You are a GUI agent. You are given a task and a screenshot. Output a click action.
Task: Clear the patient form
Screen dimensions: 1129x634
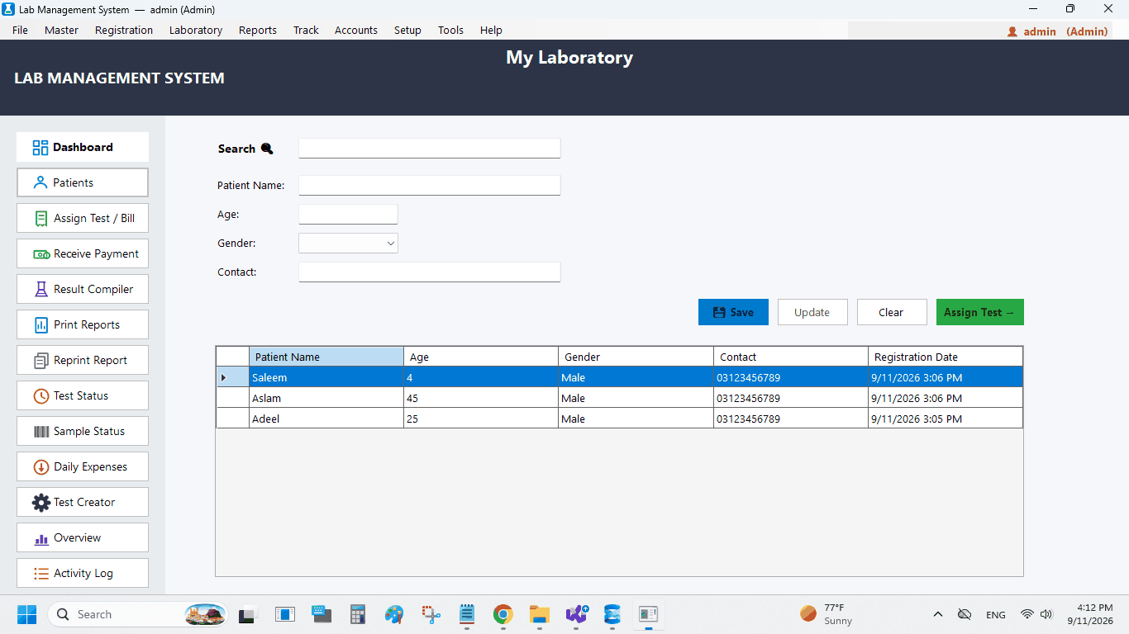pyautogui.click(x=892, y=312)
